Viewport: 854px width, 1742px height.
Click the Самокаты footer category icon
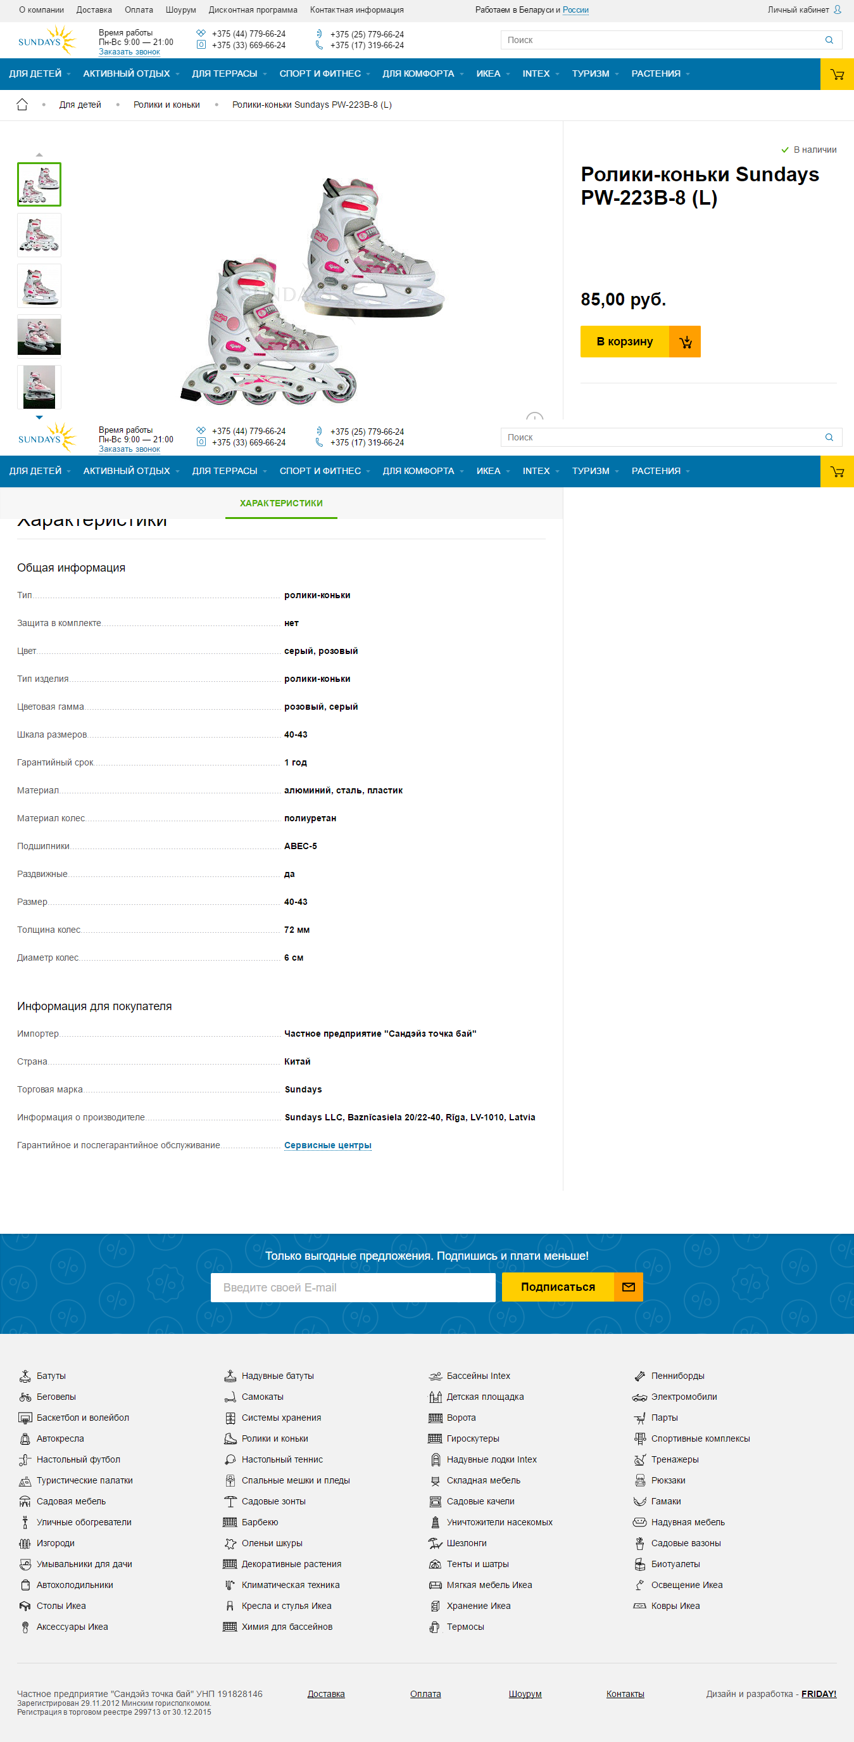tap(230, 1397)
